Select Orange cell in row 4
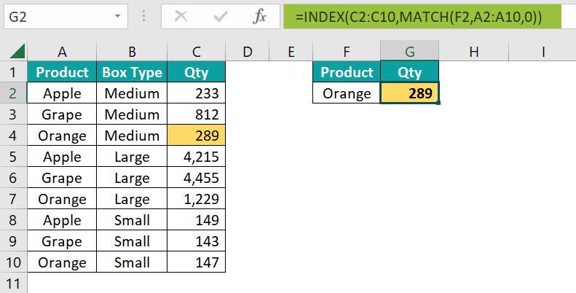The image size is (576, 293). point(62,136)
